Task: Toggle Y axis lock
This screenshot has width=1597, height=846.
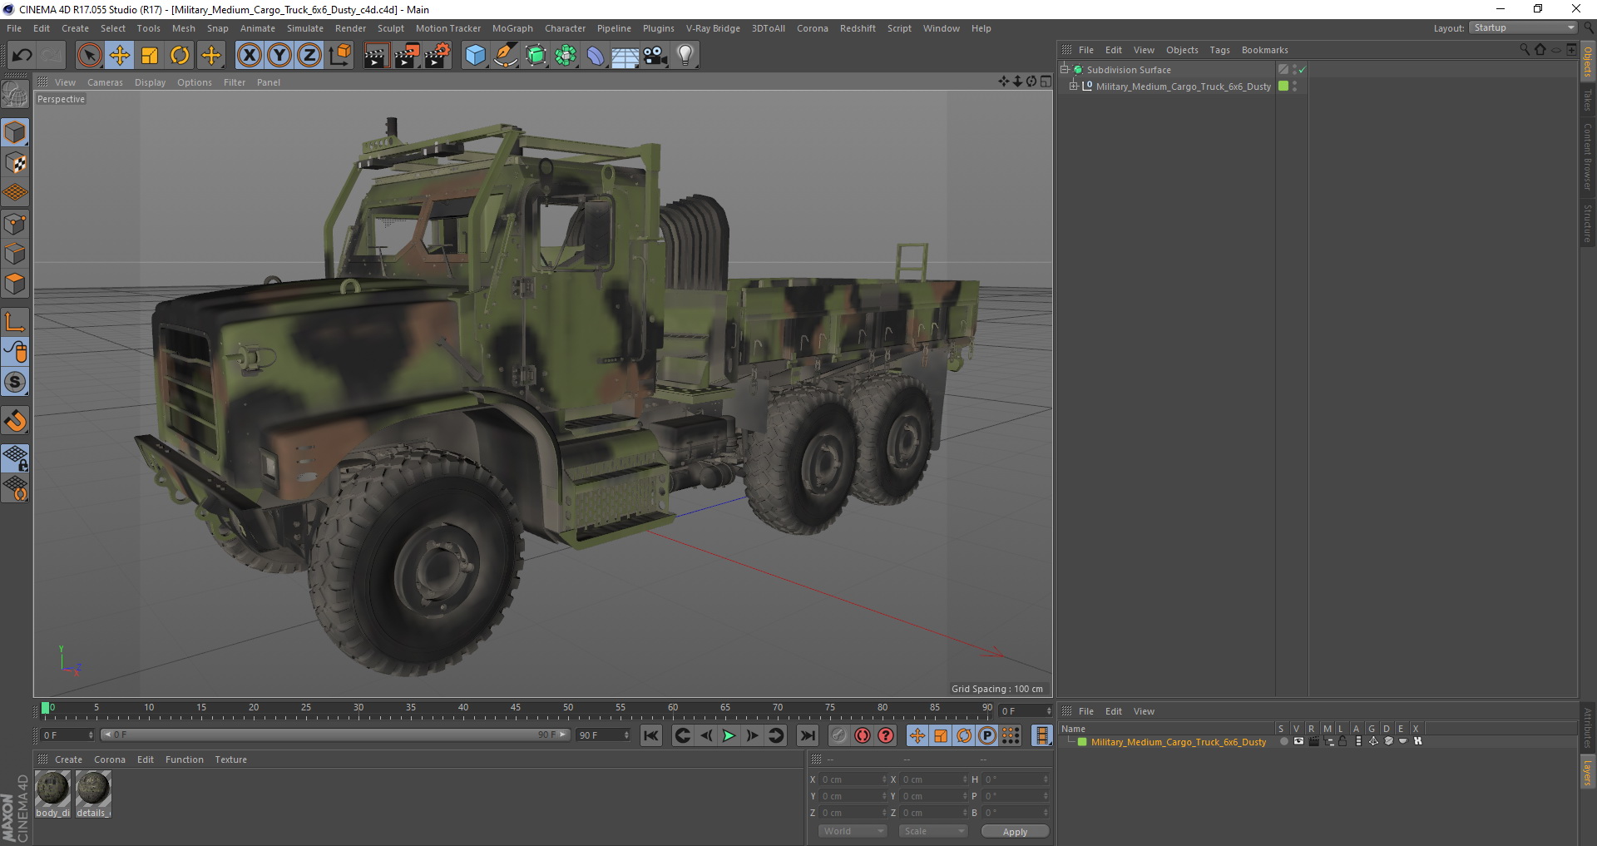Action: (x=279, y=56)
